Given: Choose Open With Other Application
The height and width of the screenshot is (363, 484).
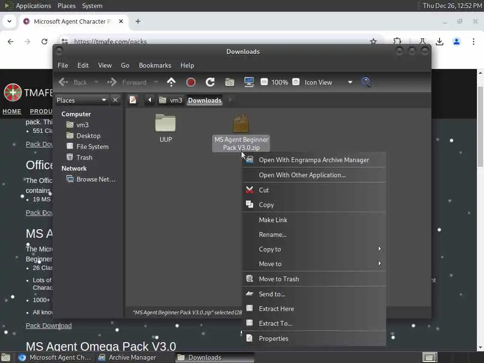Looking at the screenshot, I should (x=314, y=175).
